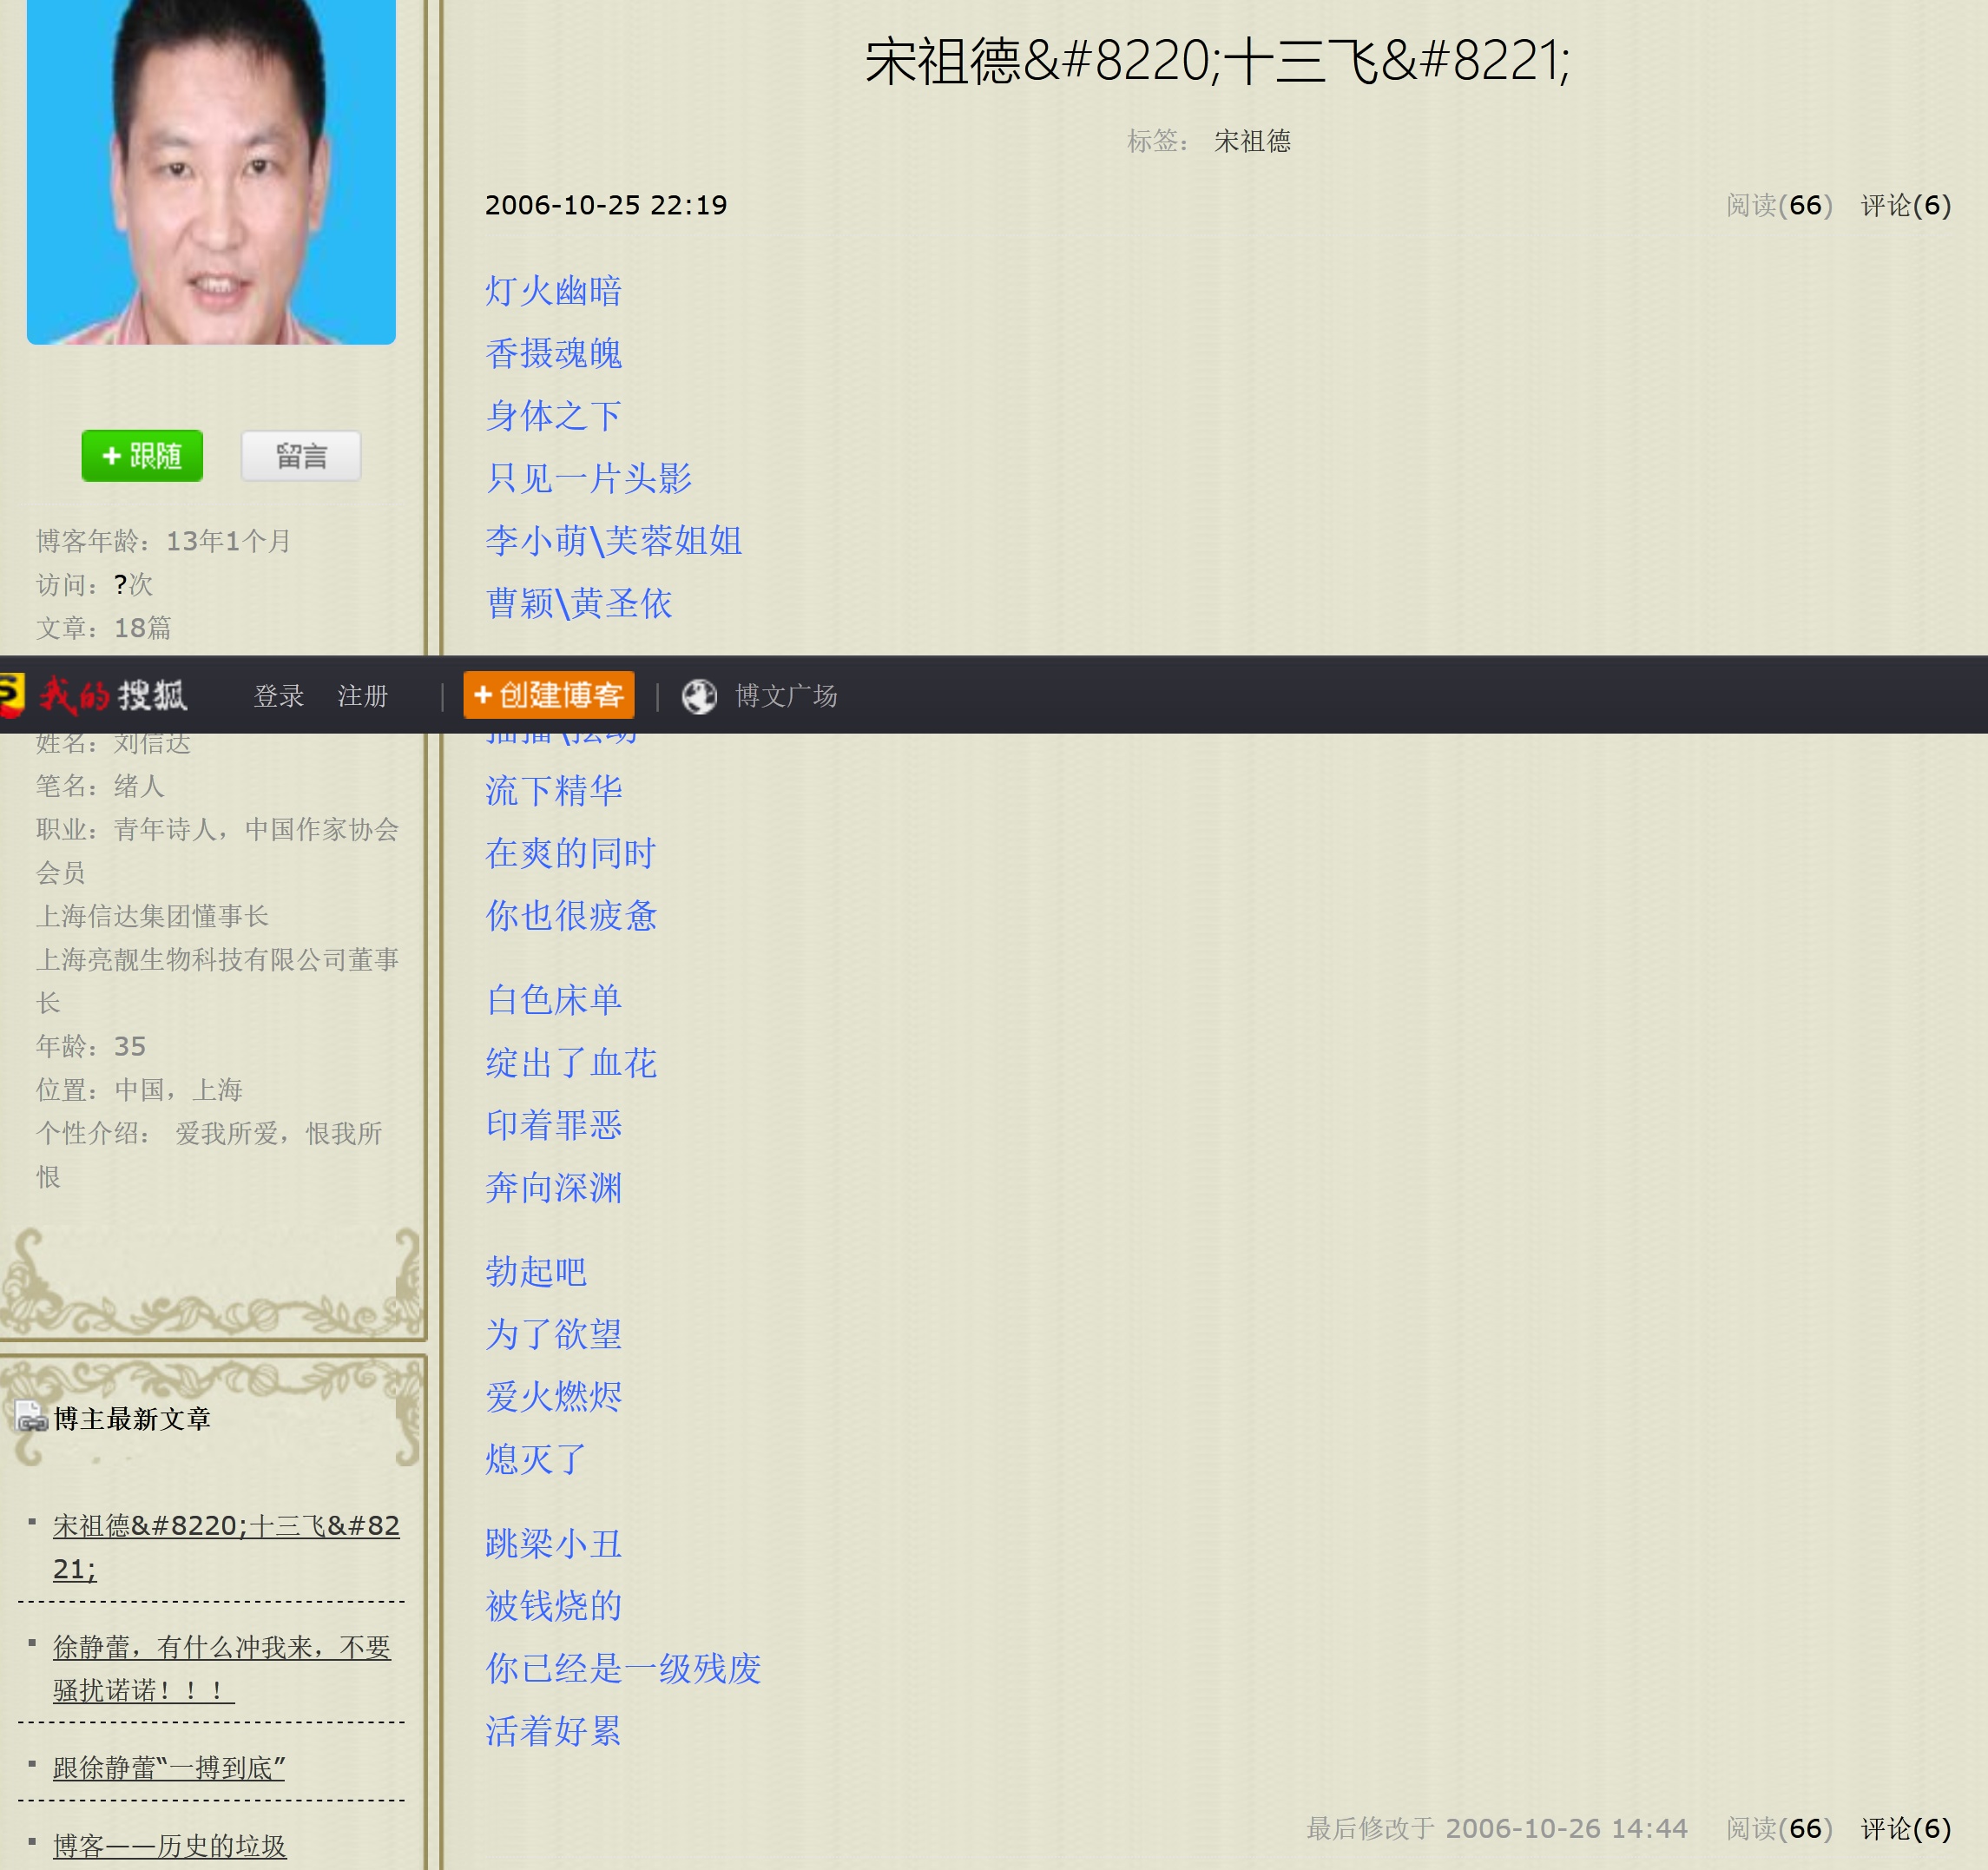Click the poem line 活着好累
Viewport: 1988px width, 1870px height.
click(554, 1731)
